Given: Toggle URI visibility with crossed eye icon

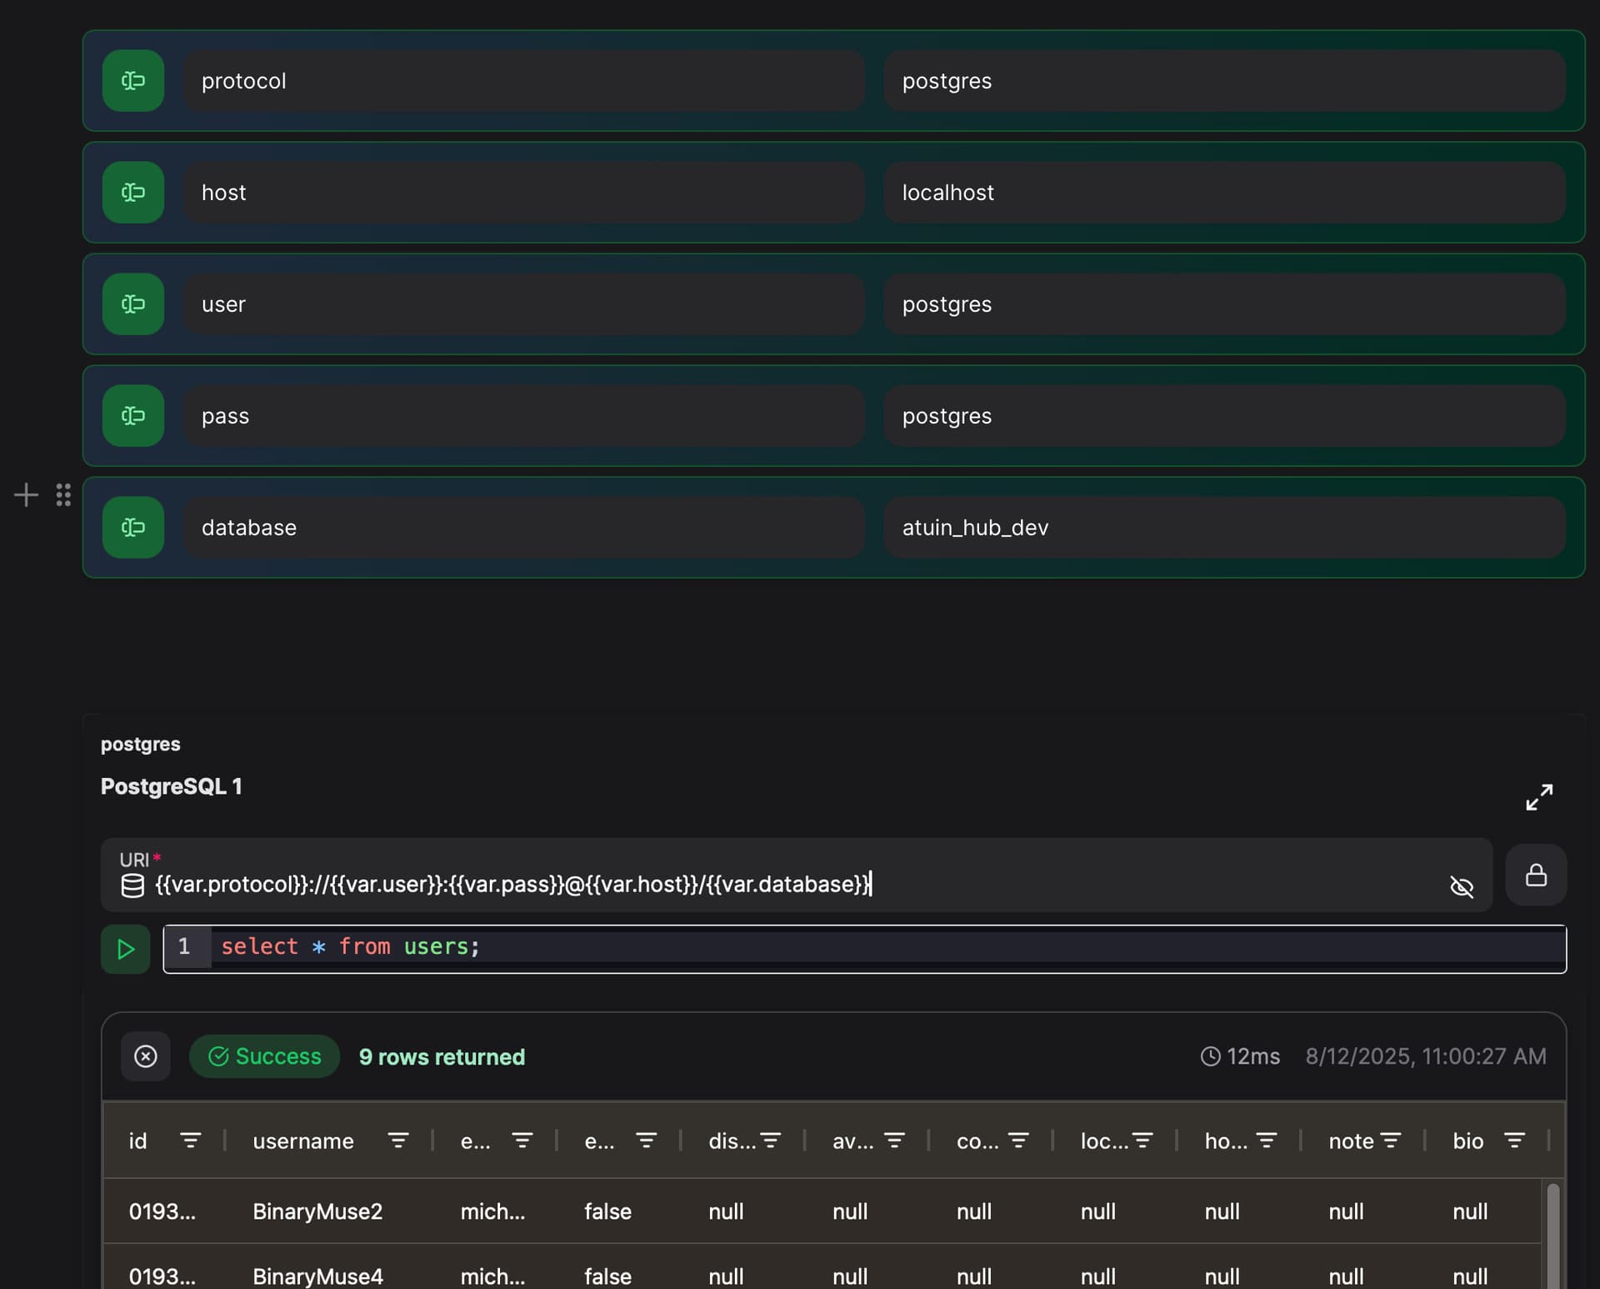Looking at the screenshot, I should click(x=1462, y=887).
